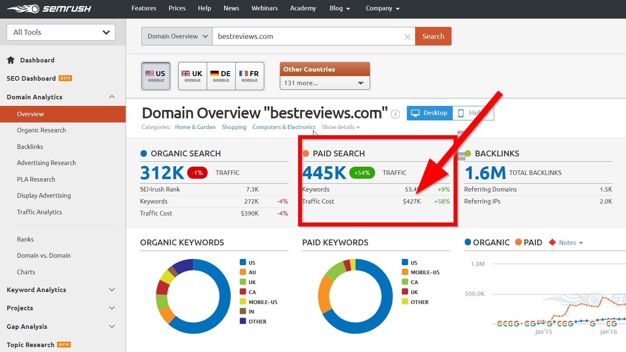Click the red Notes diamond icon in legend
Image resolution: width=626 pixels, height=352 pixels.
[553, 242]
